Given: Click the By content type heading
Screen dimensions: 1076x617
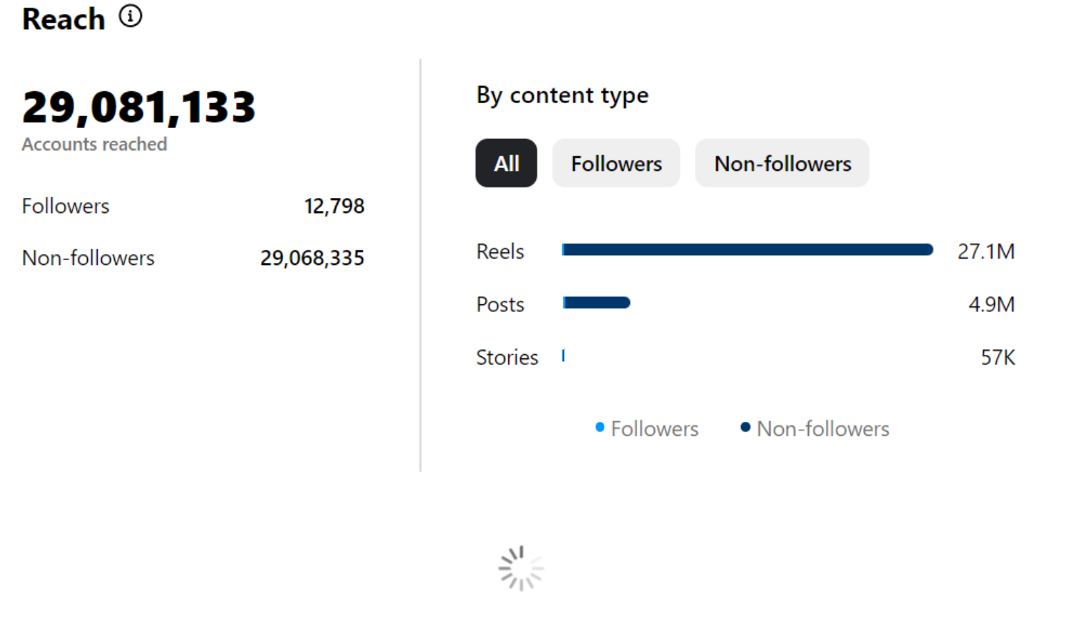Looking at the screenshot, I should click(562, 95).
